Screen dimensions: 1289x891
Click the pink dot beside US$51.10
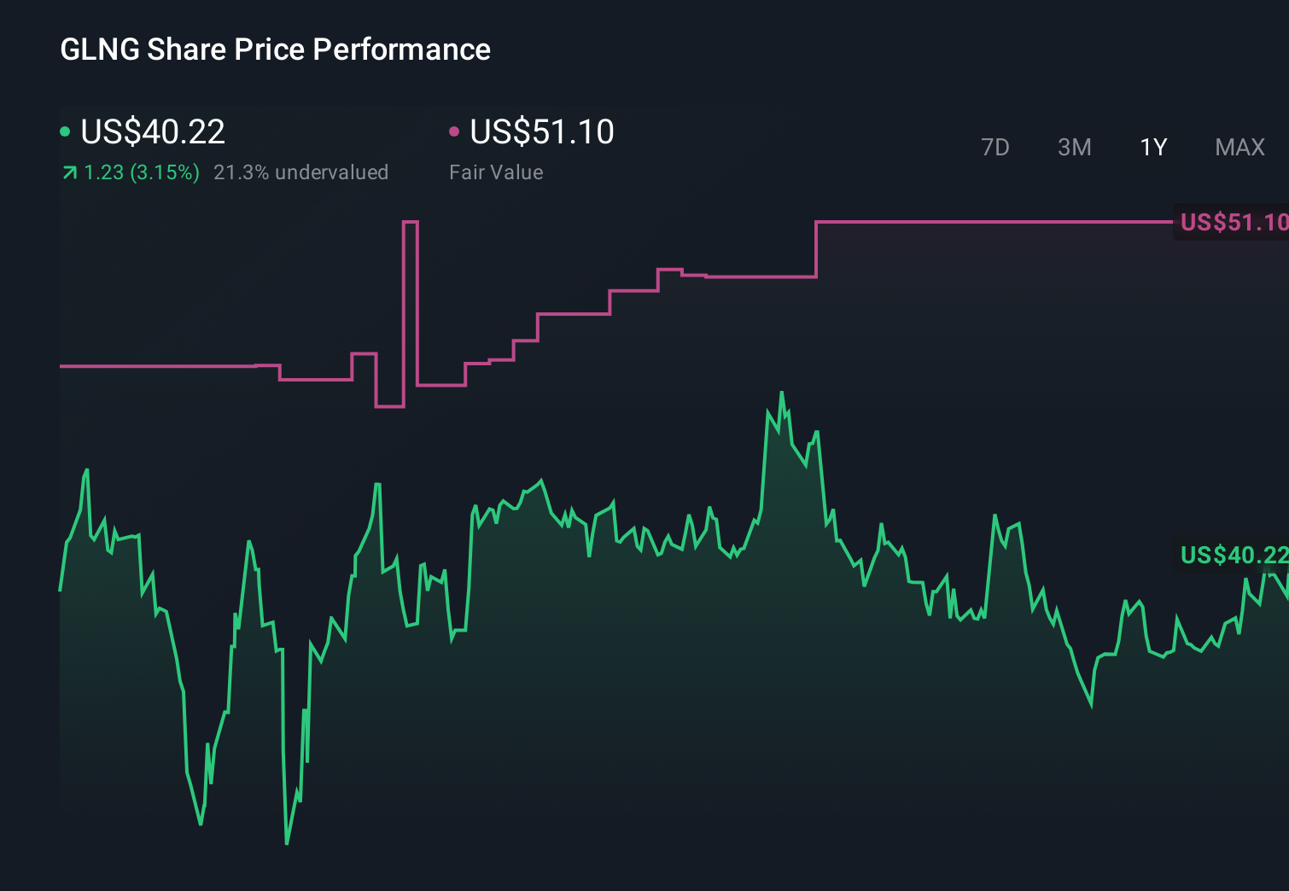(455, 132)
